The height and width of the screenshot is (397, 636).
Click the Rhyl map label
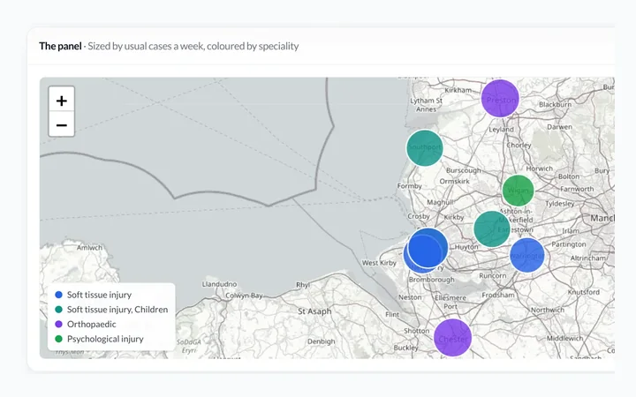coord(303,285)
